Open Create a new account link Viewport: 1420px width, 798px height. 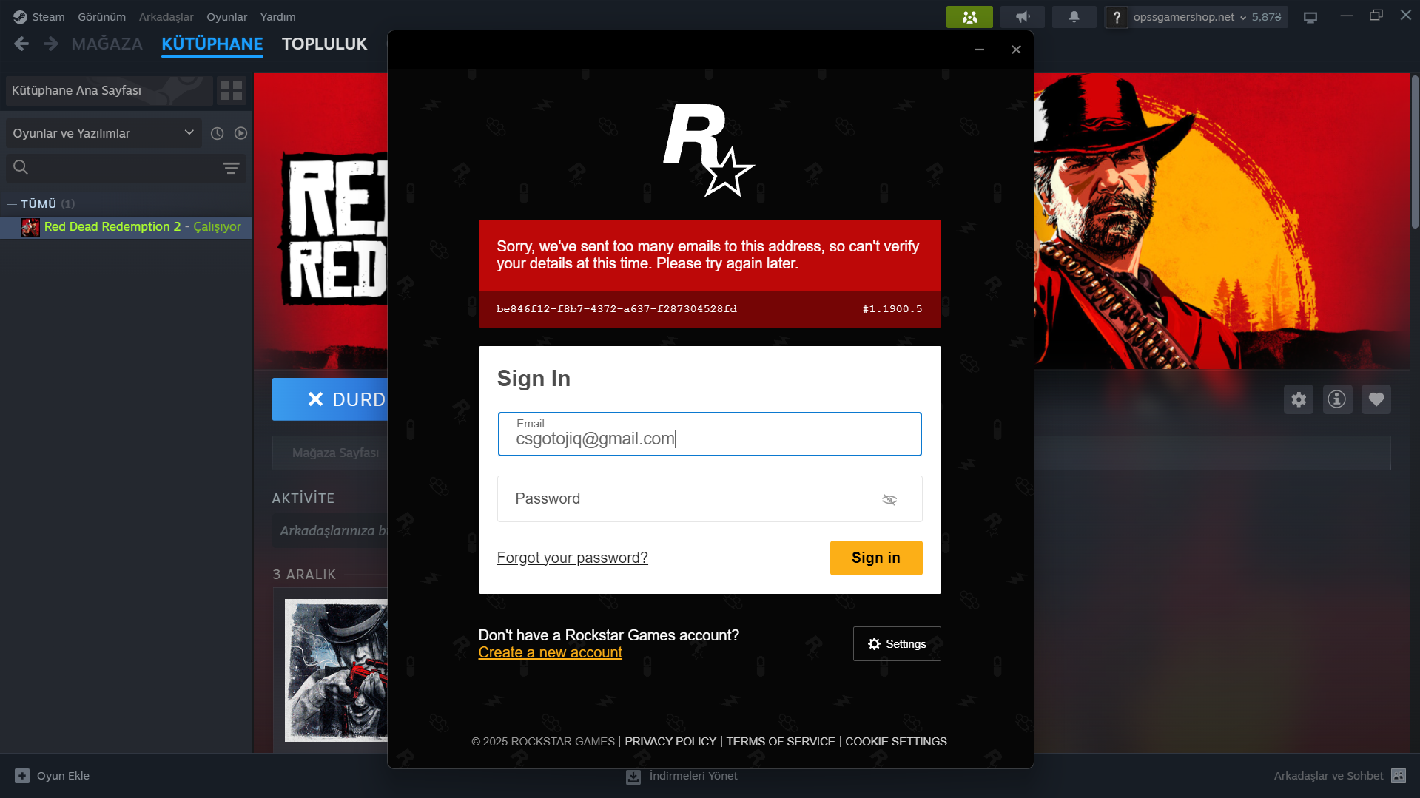(x=550, y=652)
